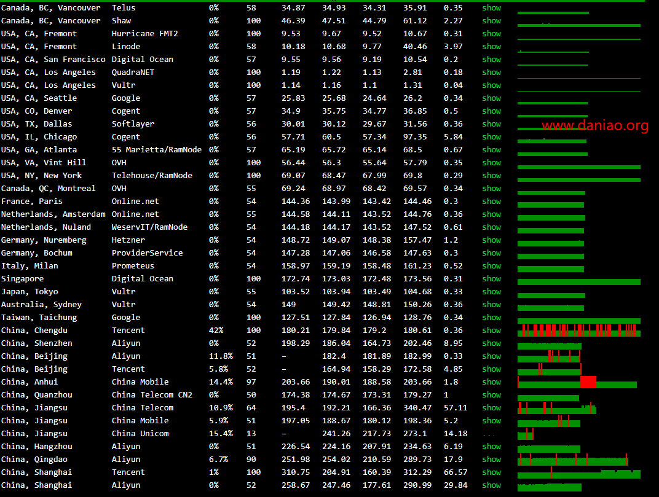The width and height of the screenshot is (659, 497).
Task: Click 'show' for Softlayer Dallas row
Action: point(491,124)
